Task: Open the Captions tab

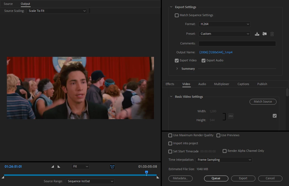Action: (x=243, y=84)
